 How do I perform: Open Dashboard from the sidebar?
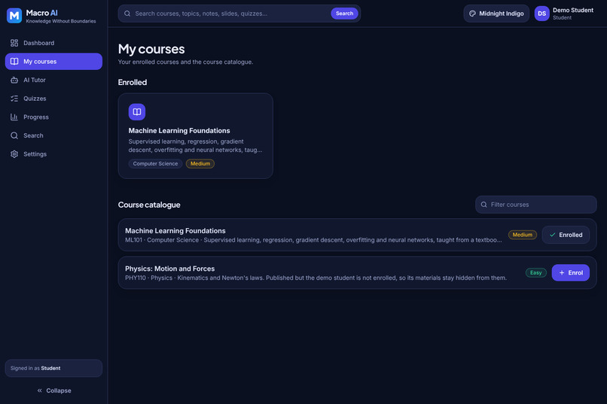click(53, 43)
